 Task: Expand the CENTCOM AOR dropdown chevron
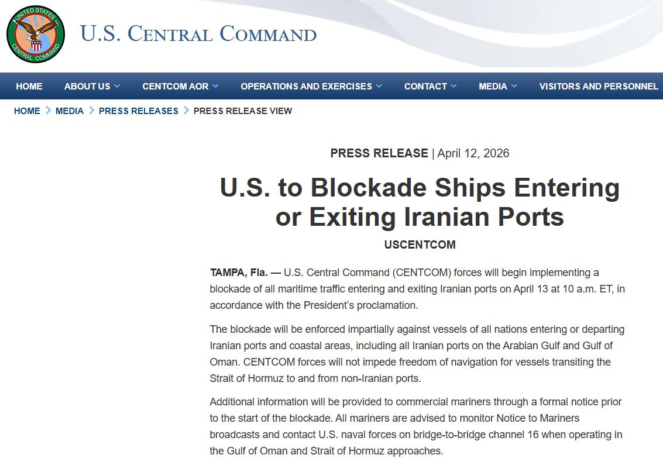215,86
